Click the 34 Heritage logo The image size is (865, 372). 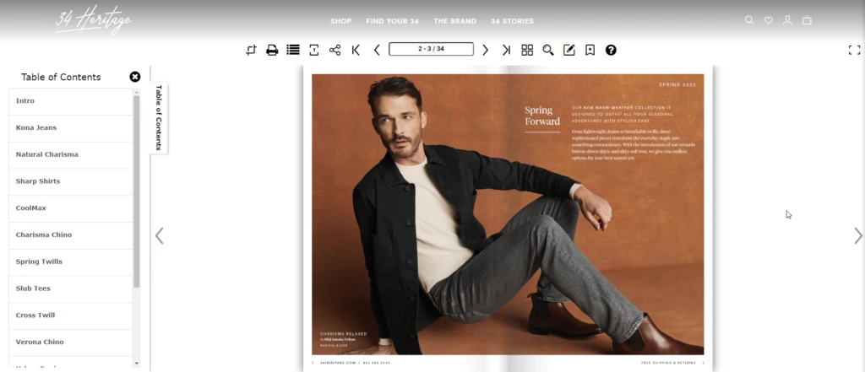(93, 21)
